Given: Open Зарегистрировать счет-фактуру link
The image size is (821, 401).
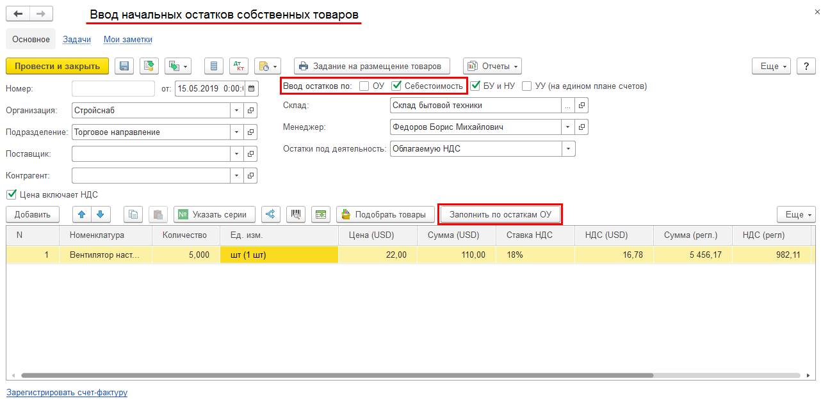Looking at the screenshot, I should (67, 392).
